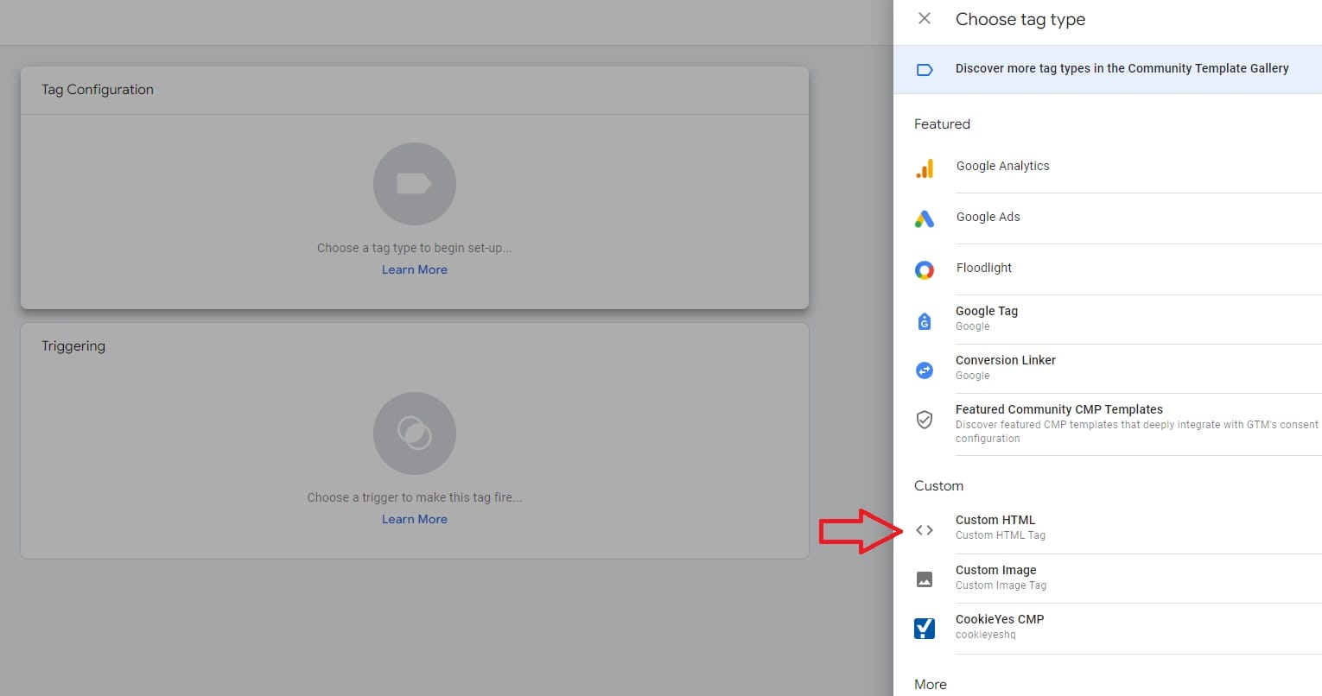Open Learn More under Triggering
Viewport: 1322px width, 696px height.
(x=415, y=518)
